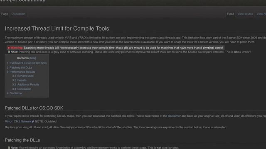Follow the disclaimer link in the paragraph
This screenshot has height=149, width=266.
coord(174,116)
